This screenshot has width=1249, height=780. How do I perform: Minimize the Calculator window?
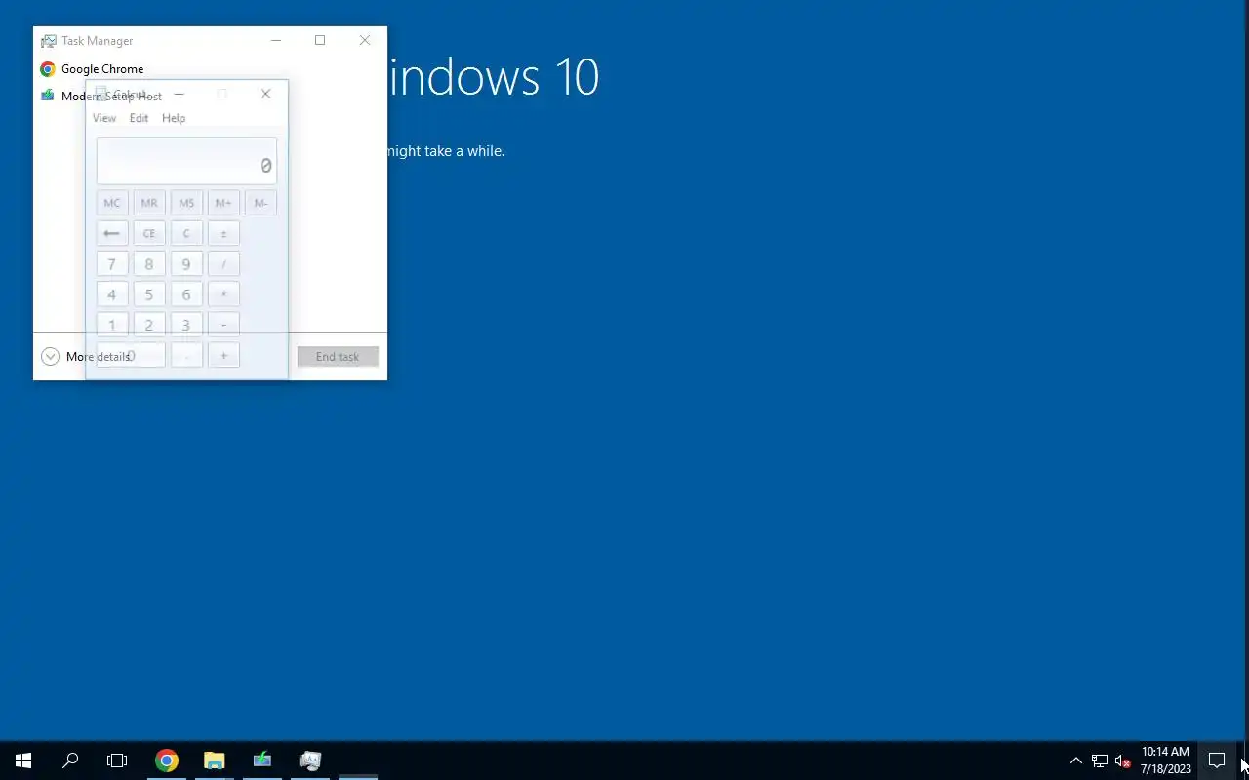click(179, 94)
